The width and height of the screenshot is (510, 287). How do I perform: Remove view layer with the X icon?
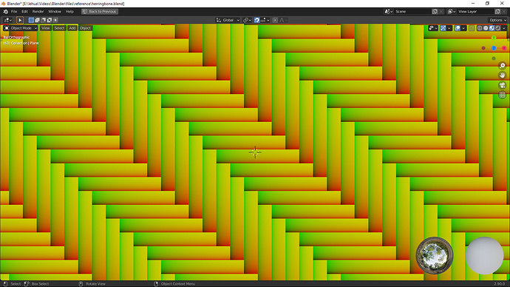[504, 11]
